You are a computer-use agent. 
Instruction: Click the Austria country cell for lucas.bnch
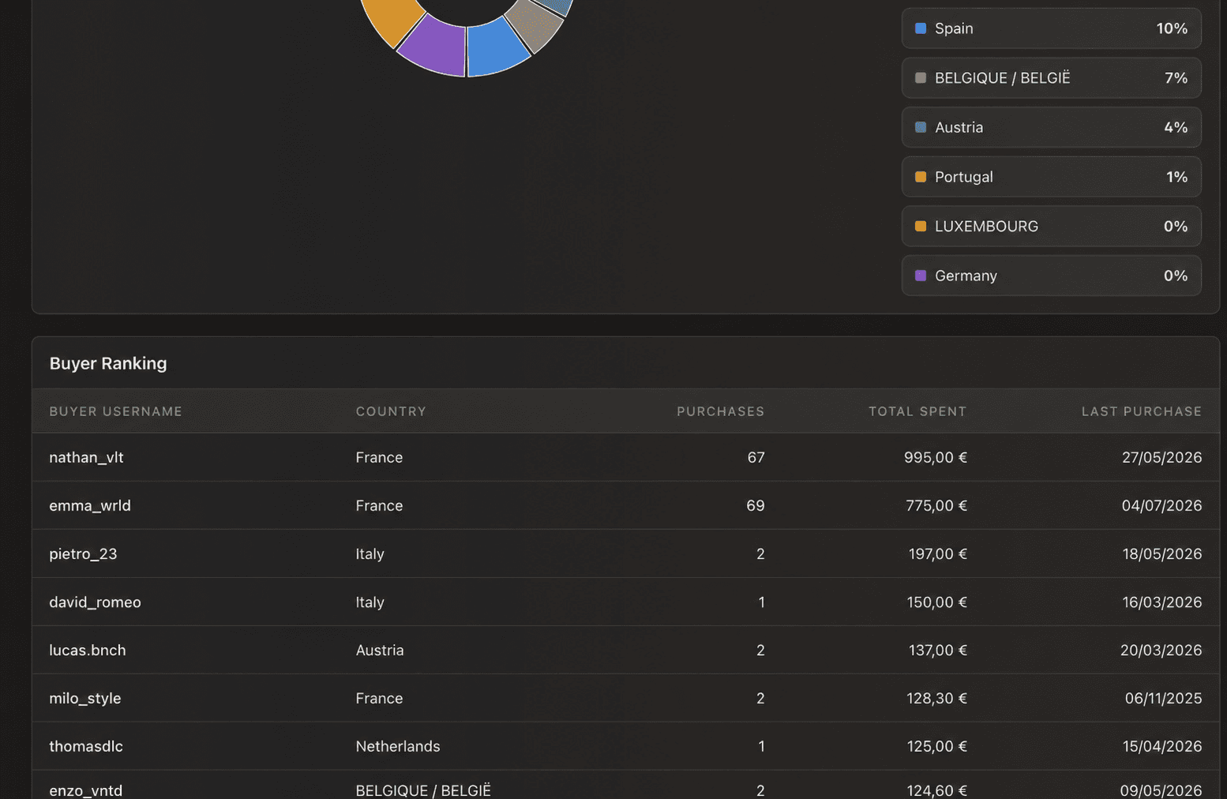380,650
